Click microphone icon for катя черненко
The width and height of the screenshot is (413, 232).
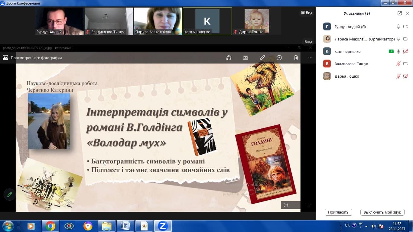[x=398, y=51]
